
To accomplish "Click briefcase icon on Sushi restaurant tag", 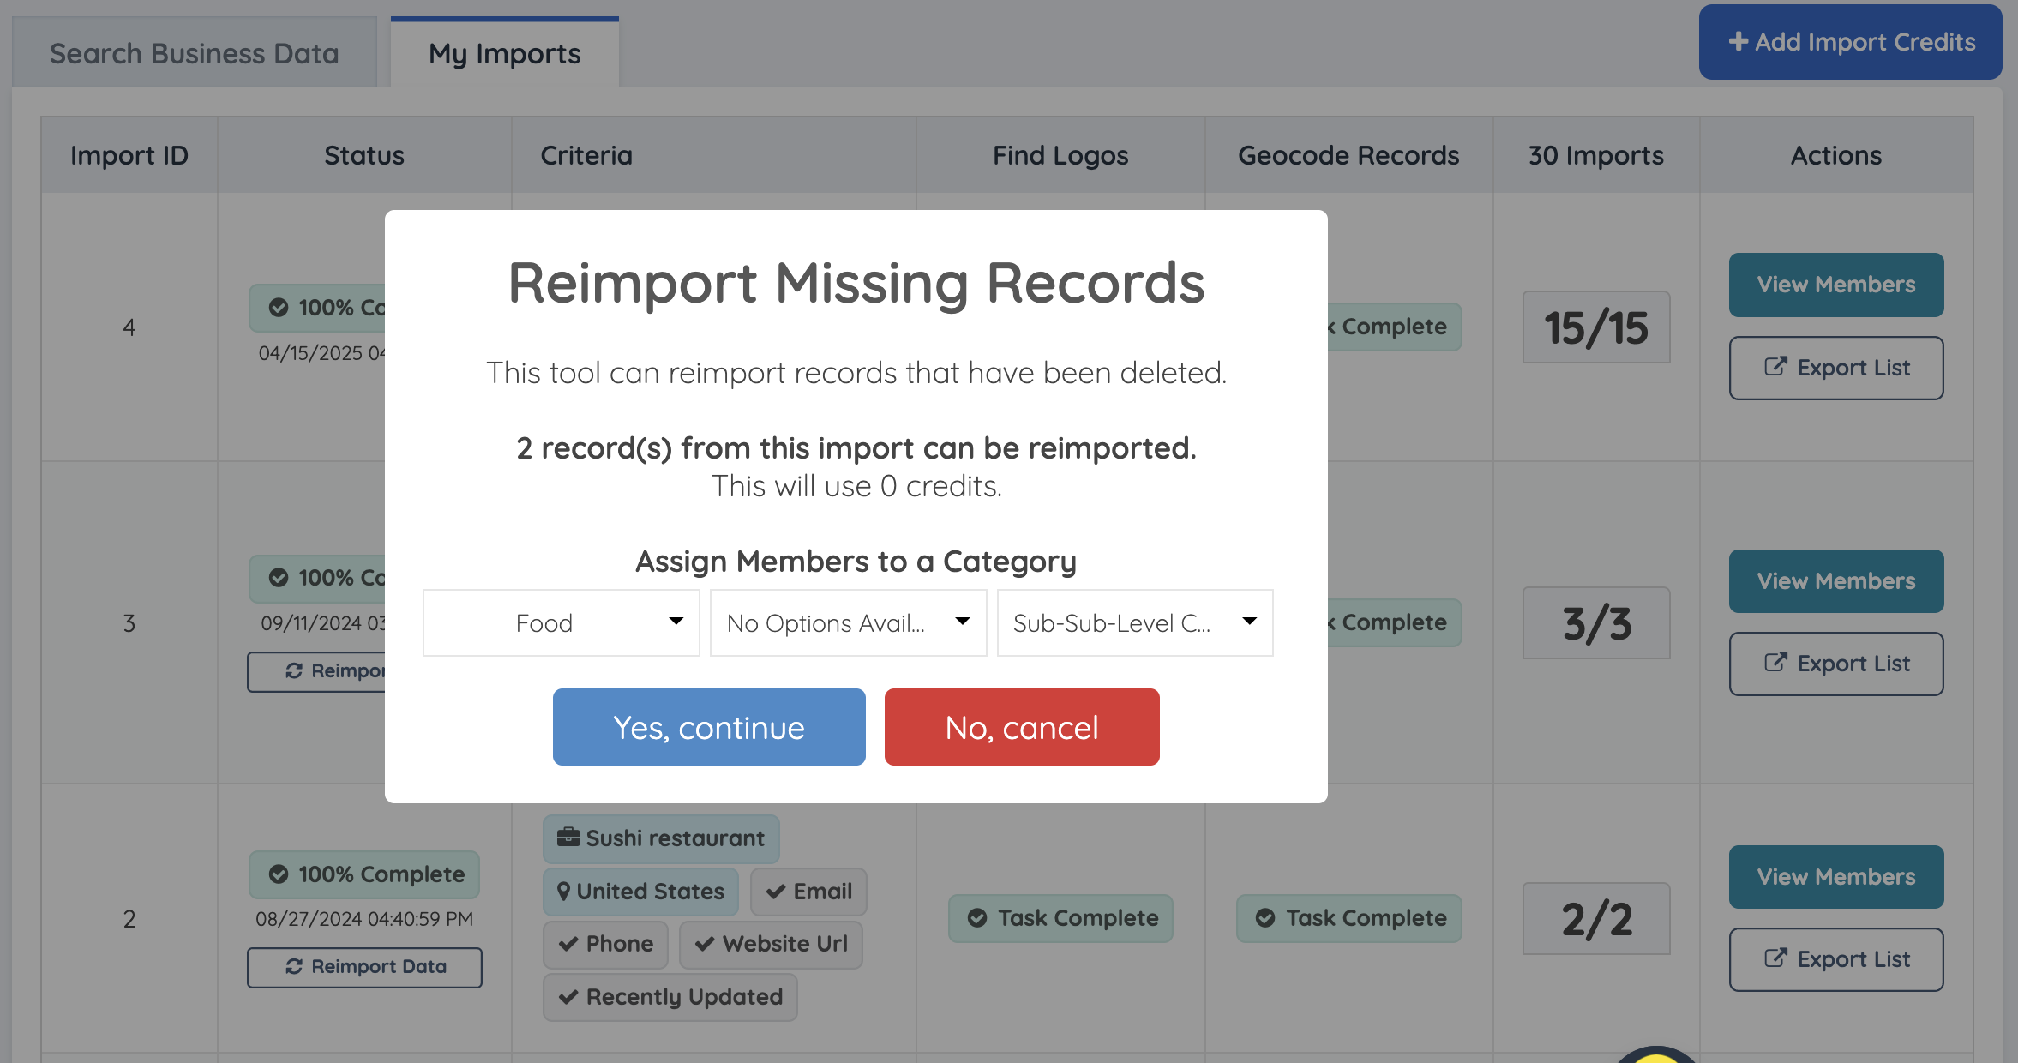I will 568,838.
